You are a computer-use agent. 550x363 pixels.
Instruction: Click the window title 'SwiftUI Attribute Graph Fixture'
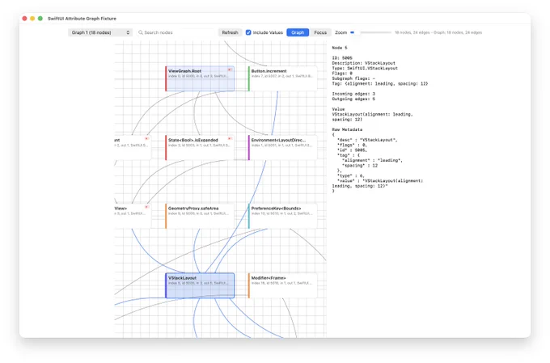(82, 19)
